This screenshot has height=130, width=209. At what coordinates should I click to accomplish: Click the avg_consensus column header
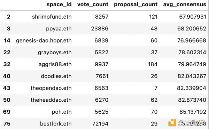click(x=185, y=4)
